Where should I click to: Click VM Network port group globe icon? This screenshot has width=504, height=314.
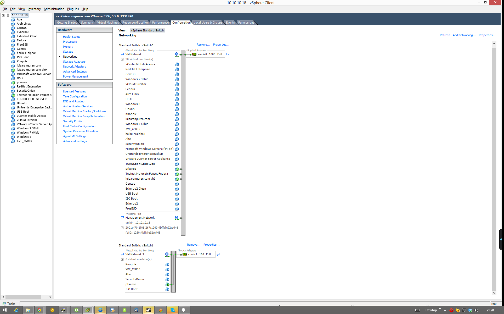pyautogui.click(x=177, y=54)
